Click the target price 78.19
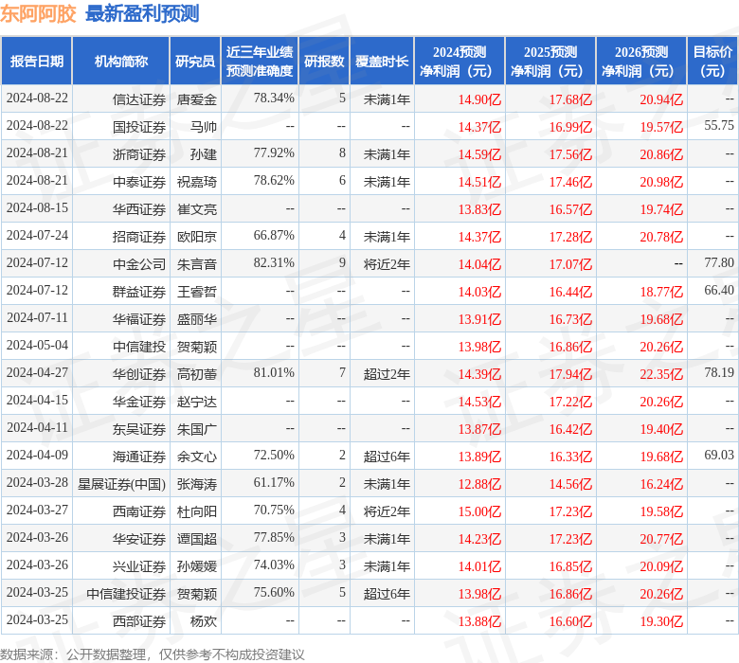The width and height of the screenshot is (739, 663). [x=719, y=373]
